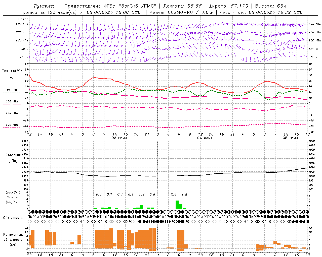Click the "Осадки" precipitation label
The width and height of the screenshot is (322, 257).
[x=13, y=197]
